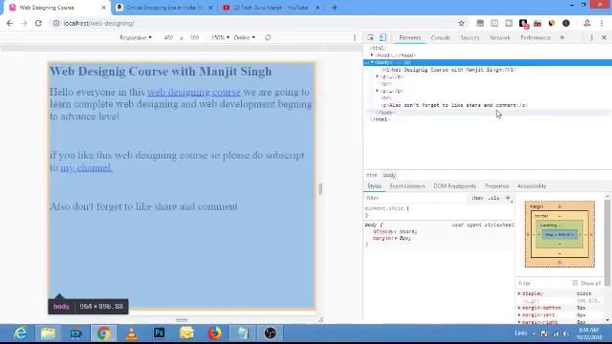Expand the second p element in DOM

(377, 91)
